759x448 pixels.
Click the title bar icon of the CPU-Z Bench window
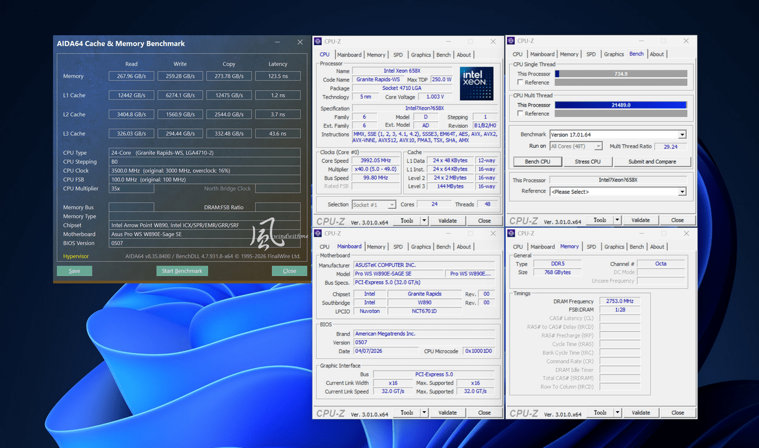coord(511,41)
